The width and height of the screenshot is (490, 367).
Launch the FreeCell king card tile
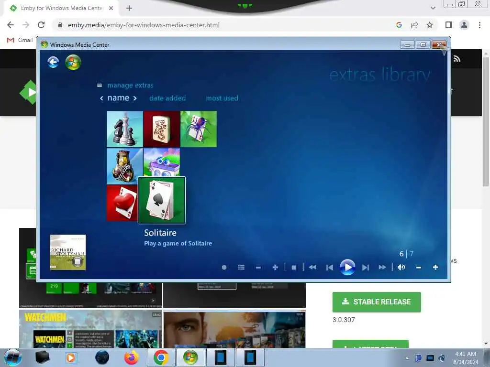[x=125, y=166]
